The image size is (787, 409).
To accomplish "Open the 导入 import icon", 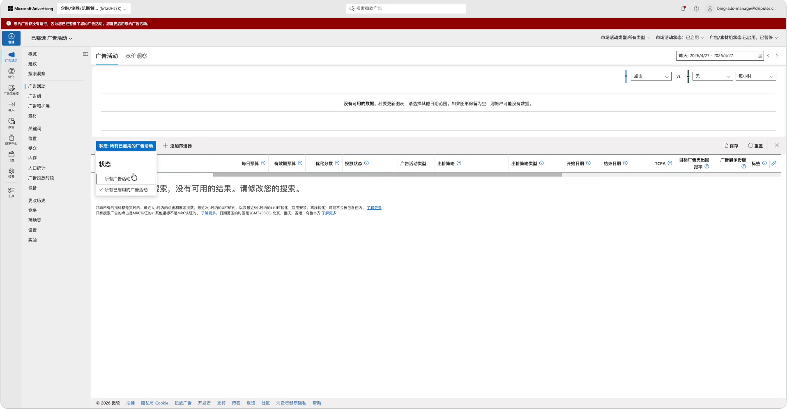I will (11, 106).
